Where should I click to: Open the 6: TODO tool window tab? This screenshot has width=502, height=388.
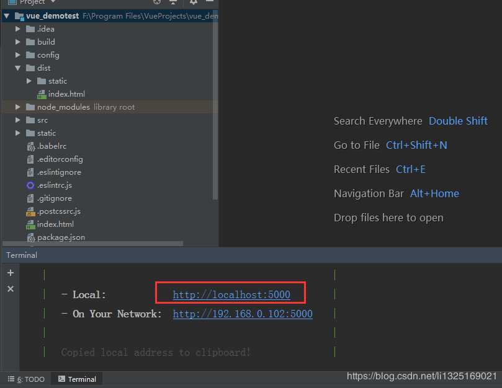coord(26,379)
